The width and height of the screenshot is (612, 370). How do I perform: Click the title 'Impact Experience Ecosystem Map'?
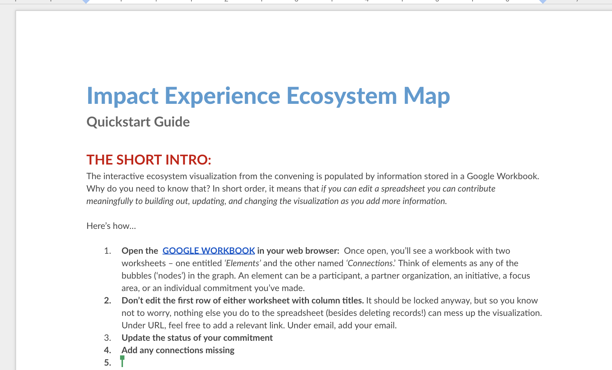pyautogui.click(x=268, y=96)
